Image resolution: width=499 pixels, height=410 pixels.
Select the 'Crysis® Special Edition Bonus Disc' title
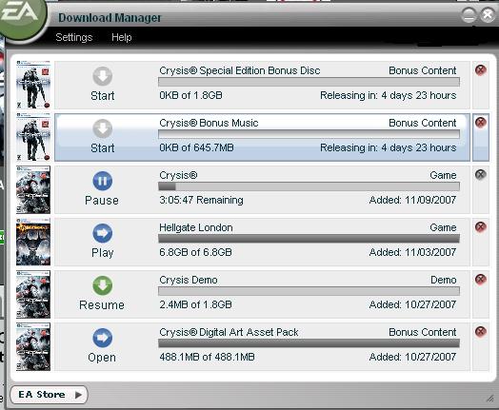pos(240,70)
